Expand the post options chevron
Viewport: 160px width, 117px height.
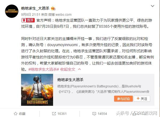[x=153, y=6]
